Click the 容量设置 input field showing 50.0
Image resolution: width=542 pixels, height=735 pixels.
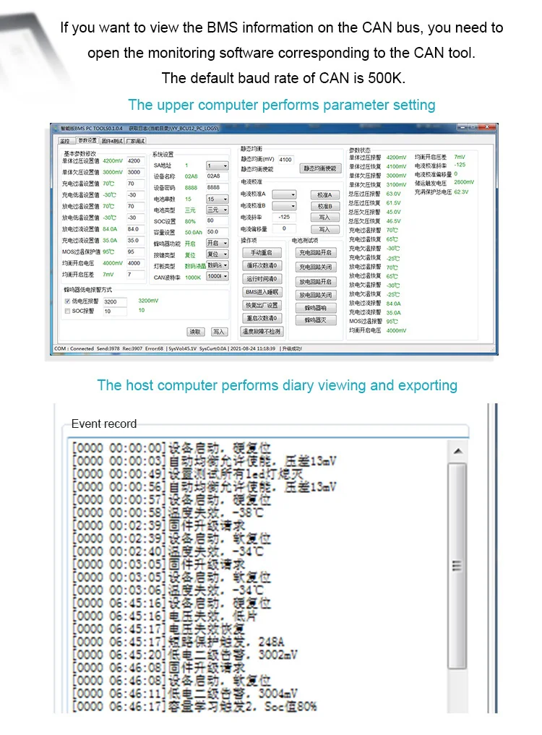tap(217, 231)
